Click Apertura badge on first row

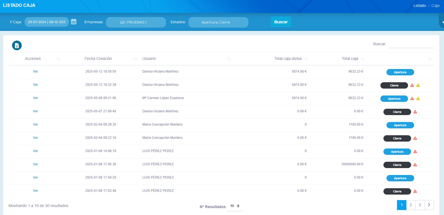400,72
